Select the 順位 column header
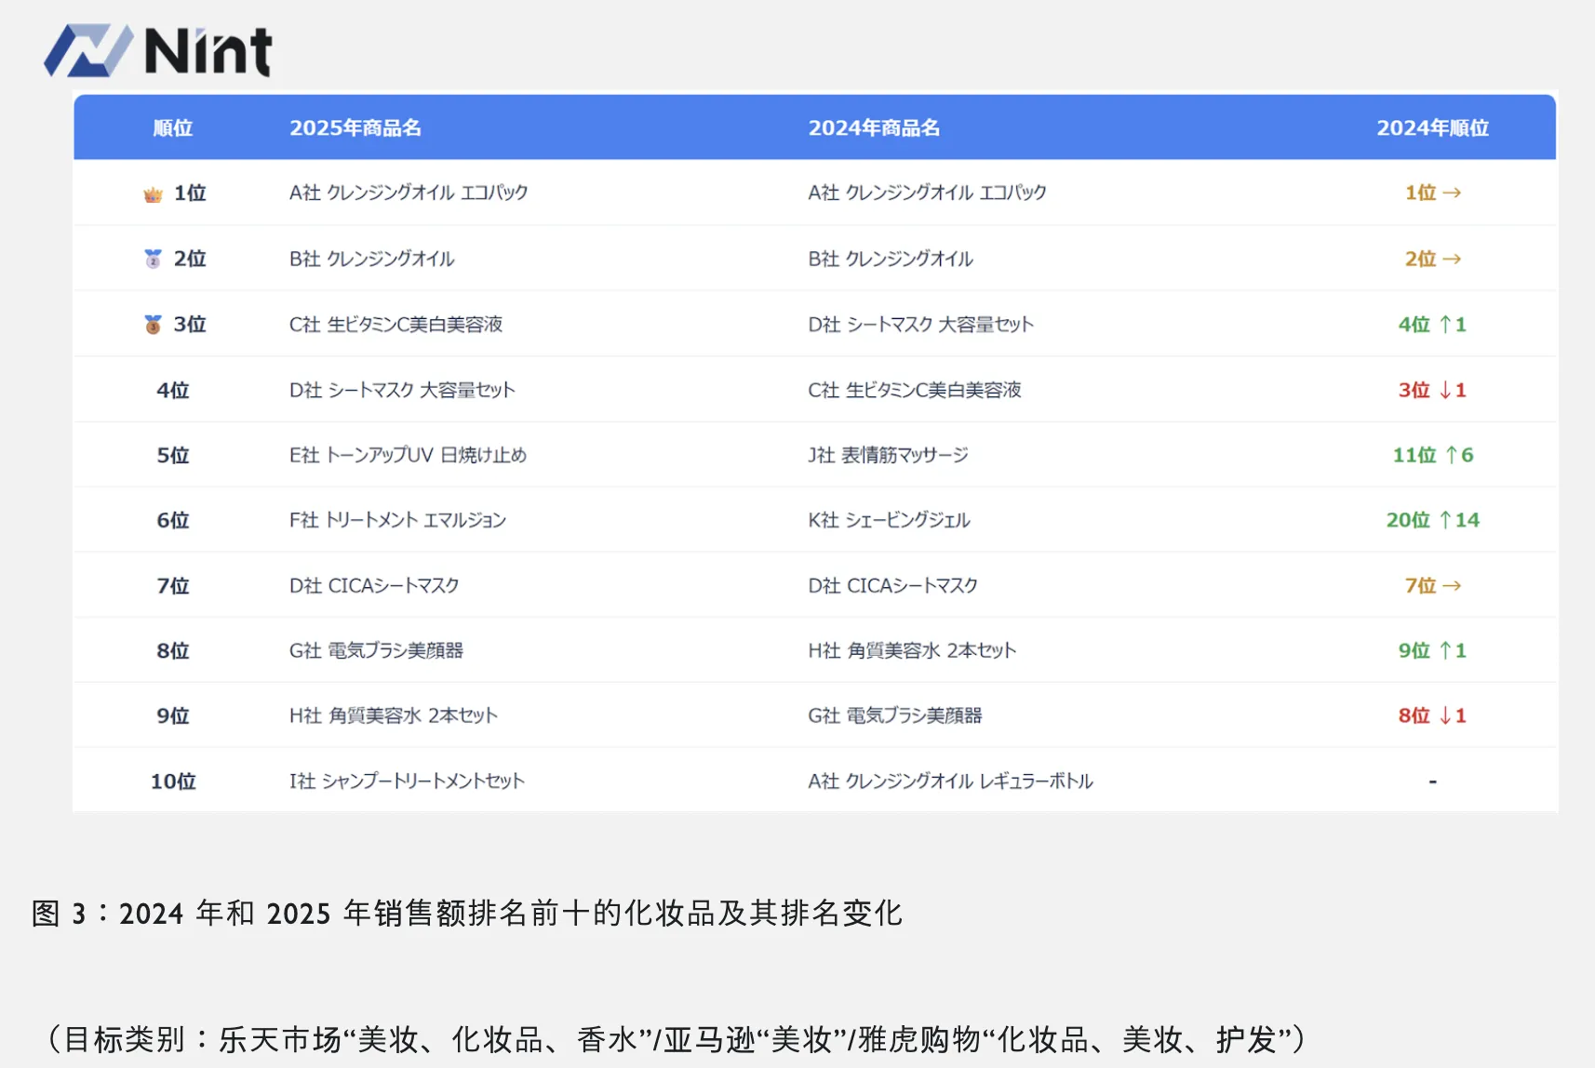 [173, 127]
